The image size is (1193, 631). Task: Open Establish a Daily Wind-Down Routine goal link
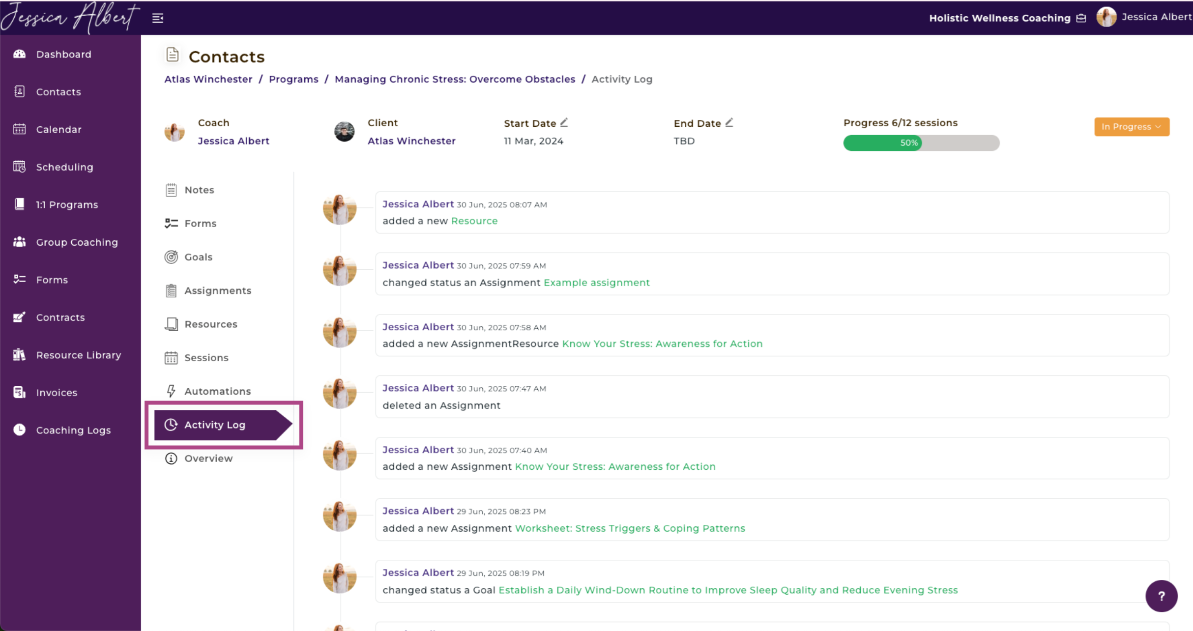point(728,590)
